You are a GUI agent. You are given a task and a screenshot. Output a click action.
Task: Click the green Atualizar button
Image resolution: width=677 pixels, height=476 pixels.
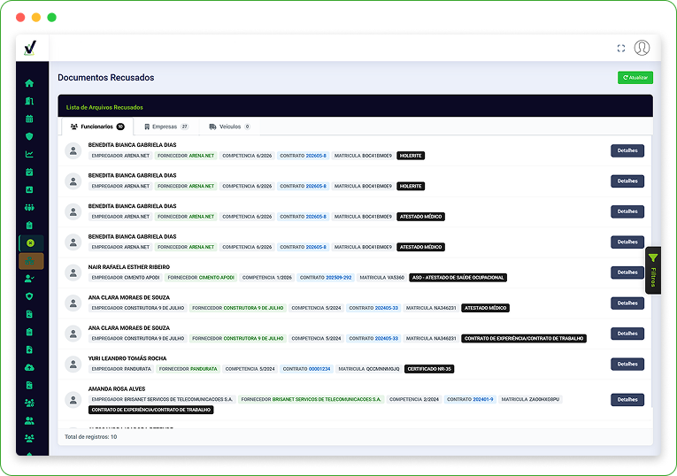635,78
